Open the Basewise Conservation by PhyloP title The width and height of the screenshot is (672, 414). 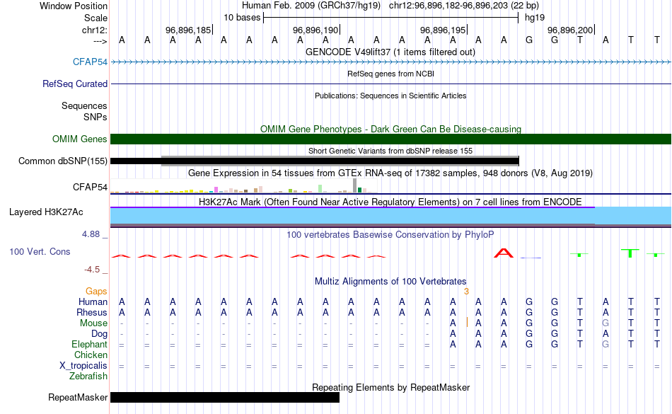click(390, 234)
